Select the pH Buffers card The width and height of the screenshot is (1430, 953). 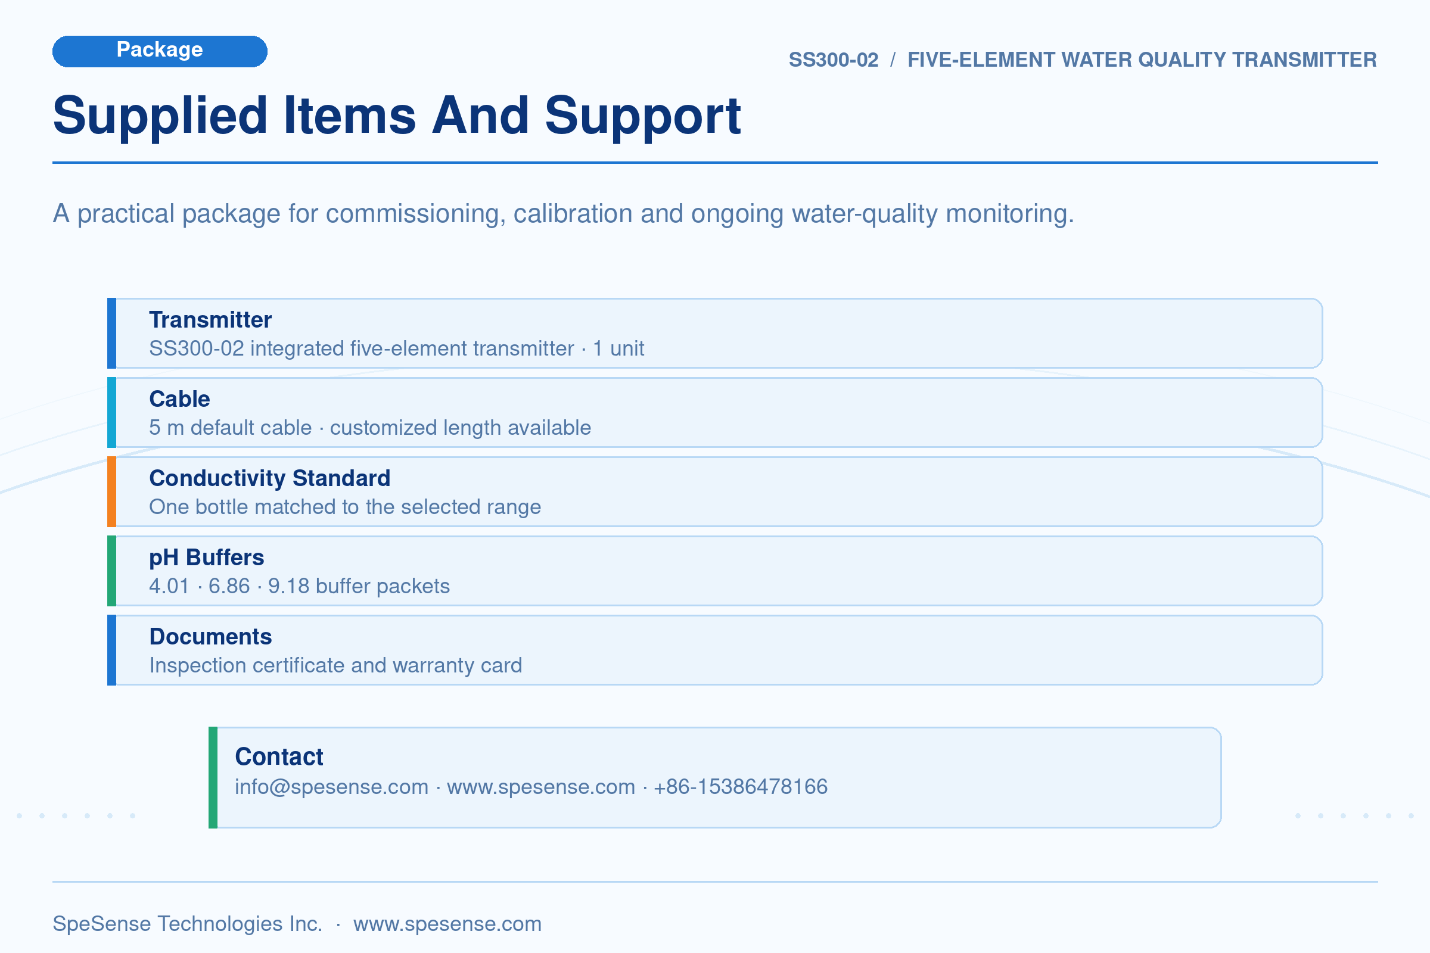point(715,571)
